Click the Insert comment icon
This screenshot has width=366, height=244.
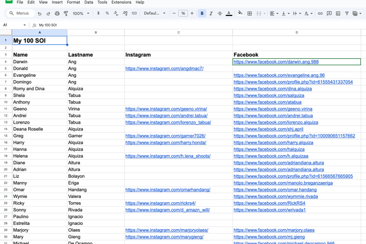click(329, 14)
